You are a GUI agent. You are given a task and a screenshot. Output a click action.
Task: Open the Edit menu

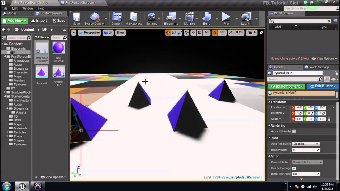tap(15, 8)
